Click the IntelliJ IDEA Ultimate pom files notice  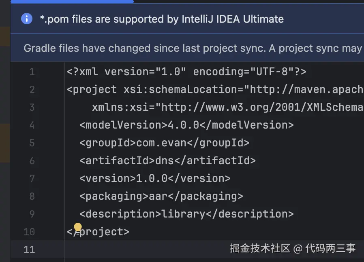[161, 19]
